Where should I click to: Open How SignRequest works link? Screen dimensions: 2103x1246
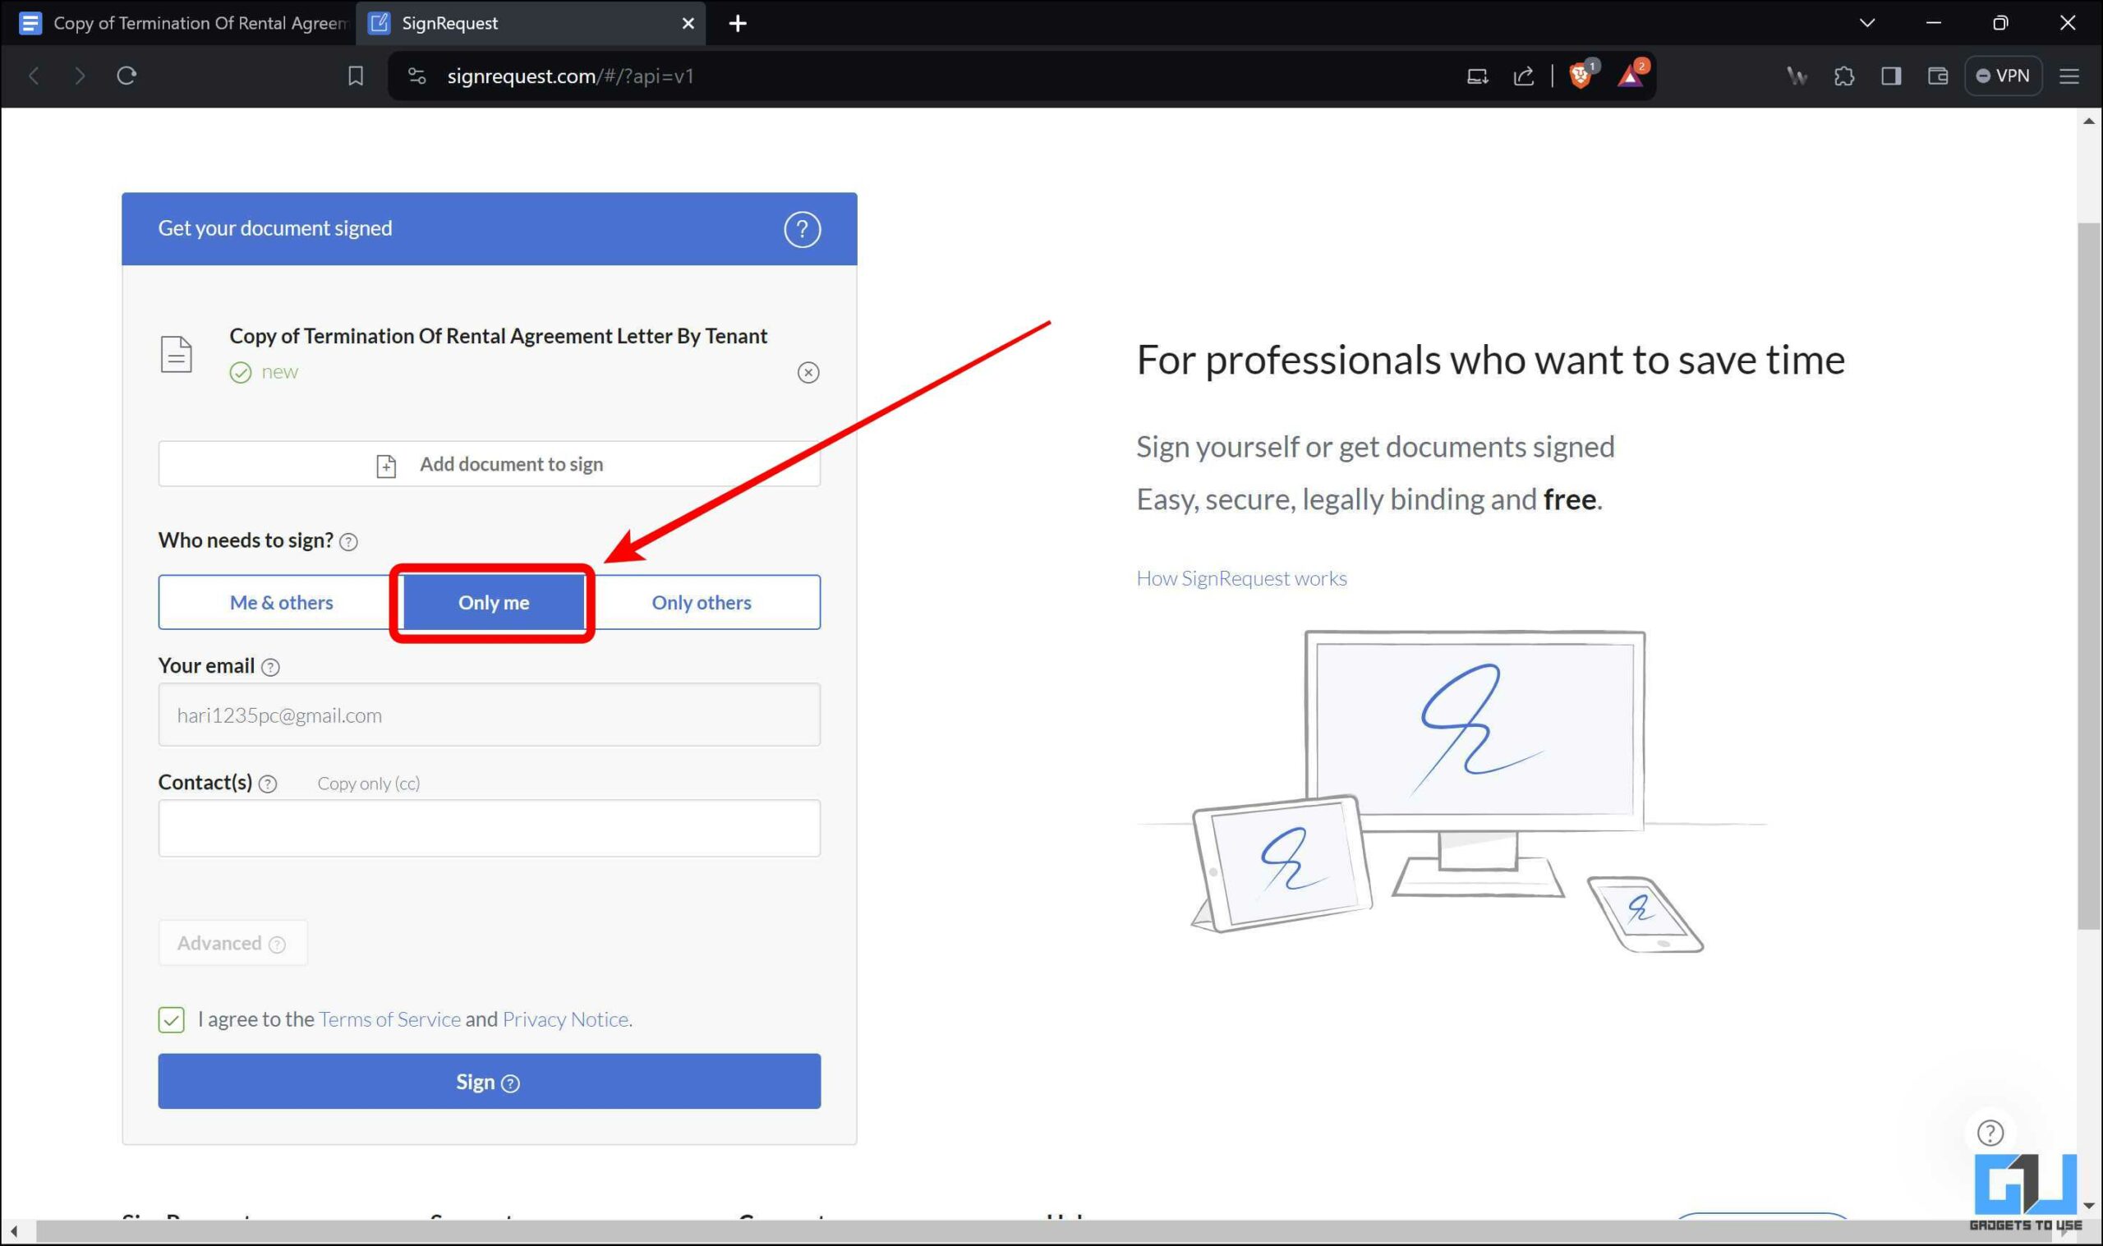1240,578
